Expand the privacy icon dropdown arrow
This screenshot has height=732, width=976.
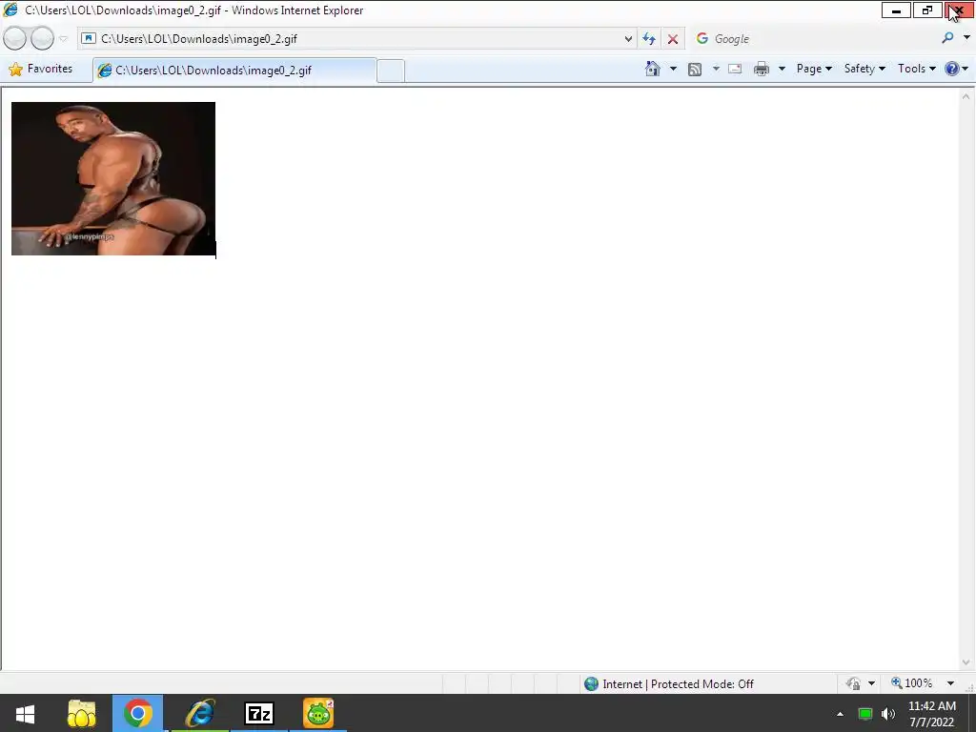[871, 683]
